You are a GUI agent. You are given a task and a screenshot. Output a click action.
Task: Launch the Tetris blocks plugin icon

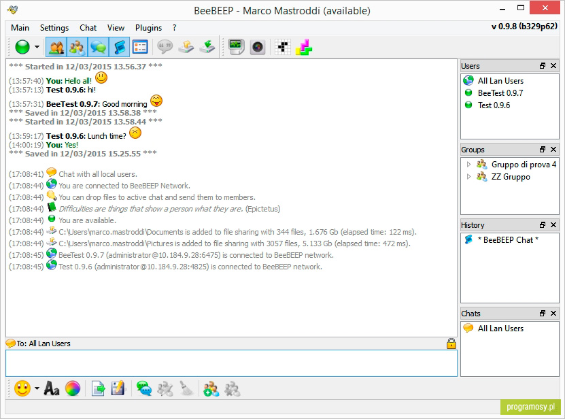pos(304,47)
